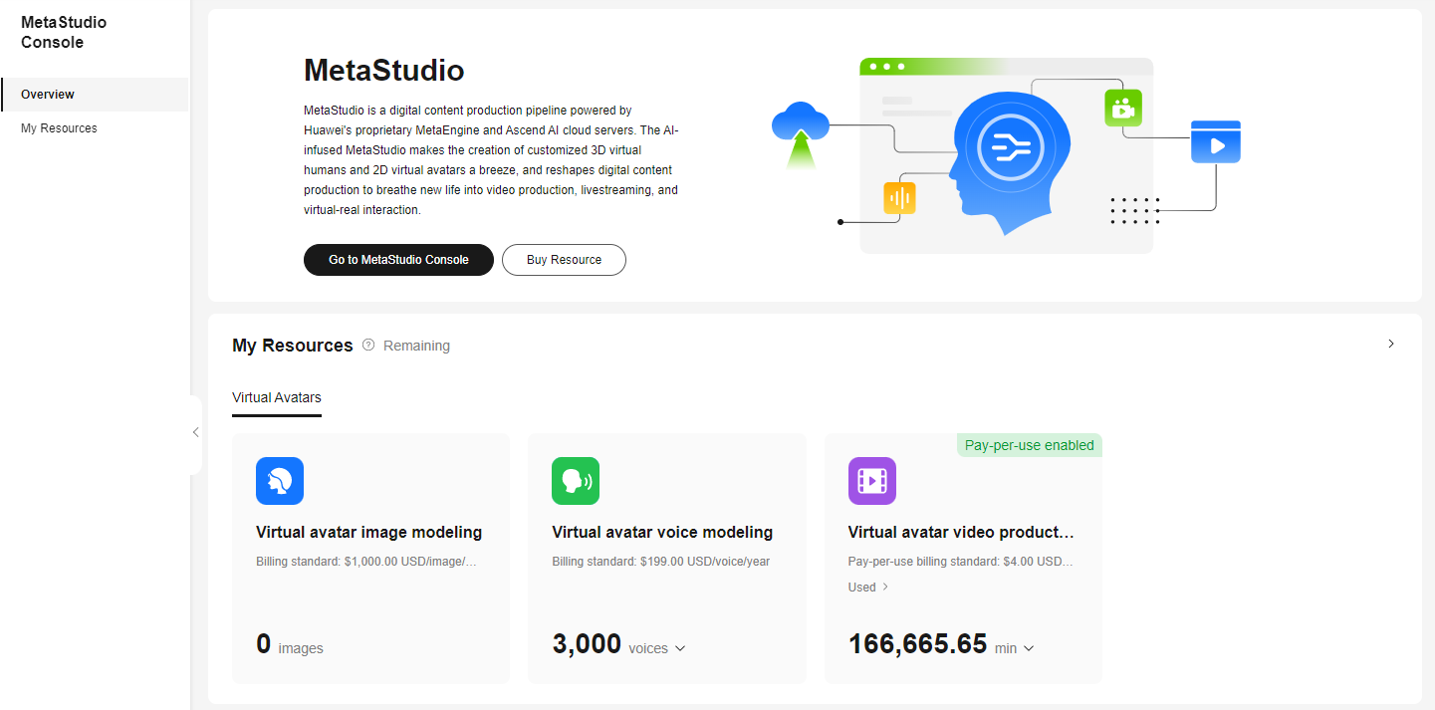The width and height of the screenshot is (1435, 710).
Task: Select Overview in the sidebar
Action: [x=95, y=95]
